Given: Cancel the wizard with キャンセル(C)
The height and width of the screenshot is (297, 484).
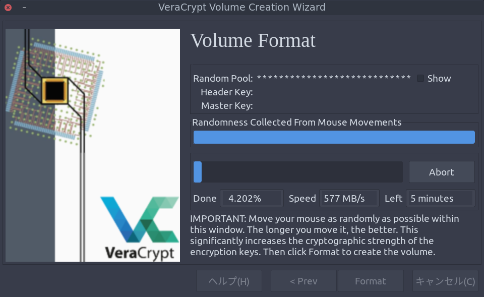Looking at the screenshot, I should [445, 281].
